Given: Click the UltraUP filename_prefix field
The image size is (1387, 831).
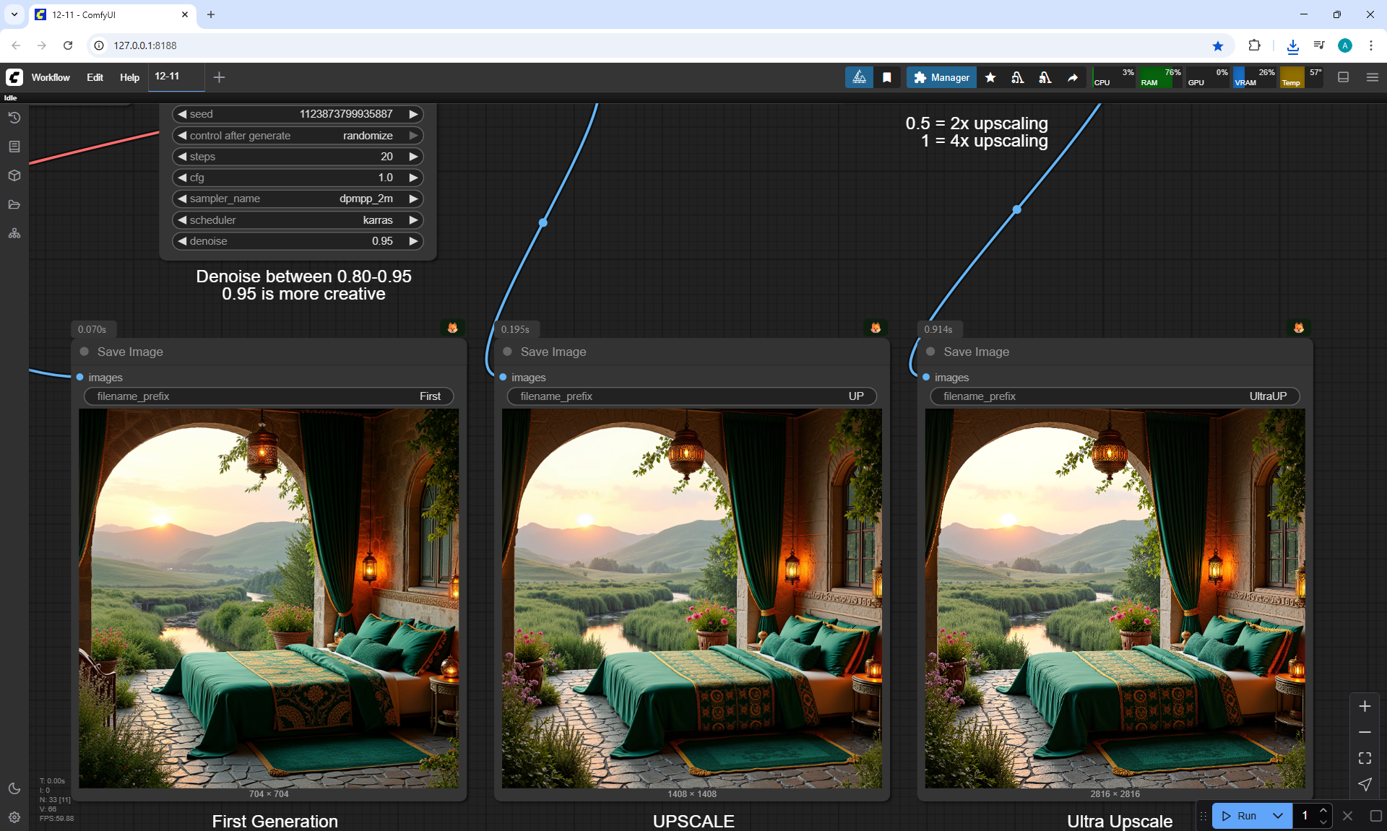Looking at the screenshot, I should pos(1115,396).
